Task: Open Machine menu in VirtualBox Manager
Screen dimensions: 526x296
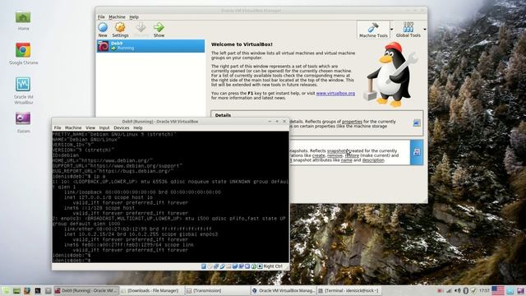Action: tap(117, 16)
